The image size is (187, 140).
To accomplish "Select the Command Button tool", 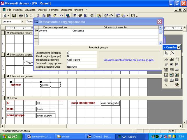I will (177, 70).
